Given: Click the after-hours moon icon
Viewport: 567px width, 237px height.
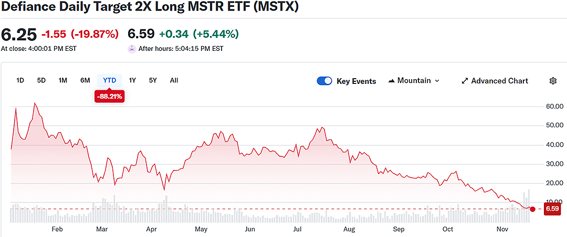Looking at the screenshot, I should [132, 48].
